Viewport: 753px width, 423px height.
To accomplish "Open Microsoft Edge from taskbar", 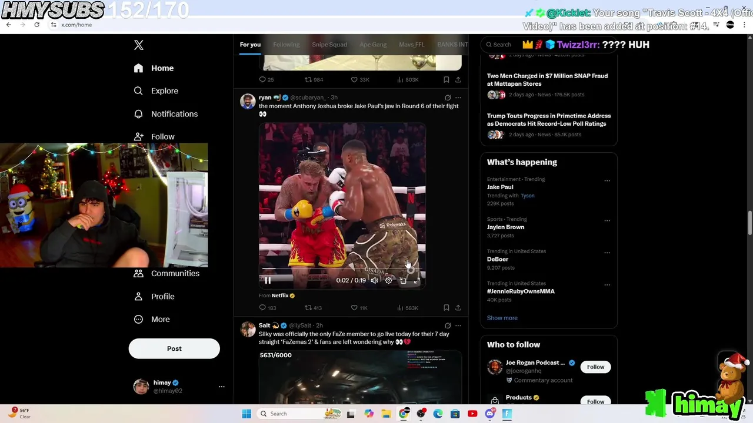I will [438, 414].
